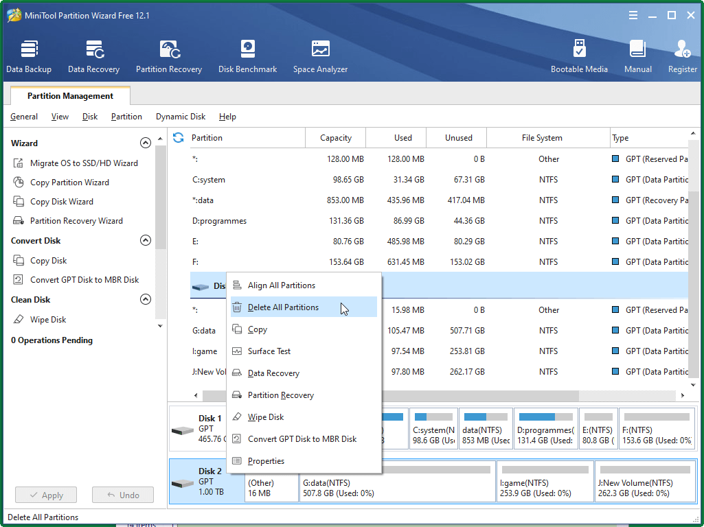Viewport: 704px width, 527px height.
Task: Collapse the Wizard section
Action: click(x=146, y=143)
